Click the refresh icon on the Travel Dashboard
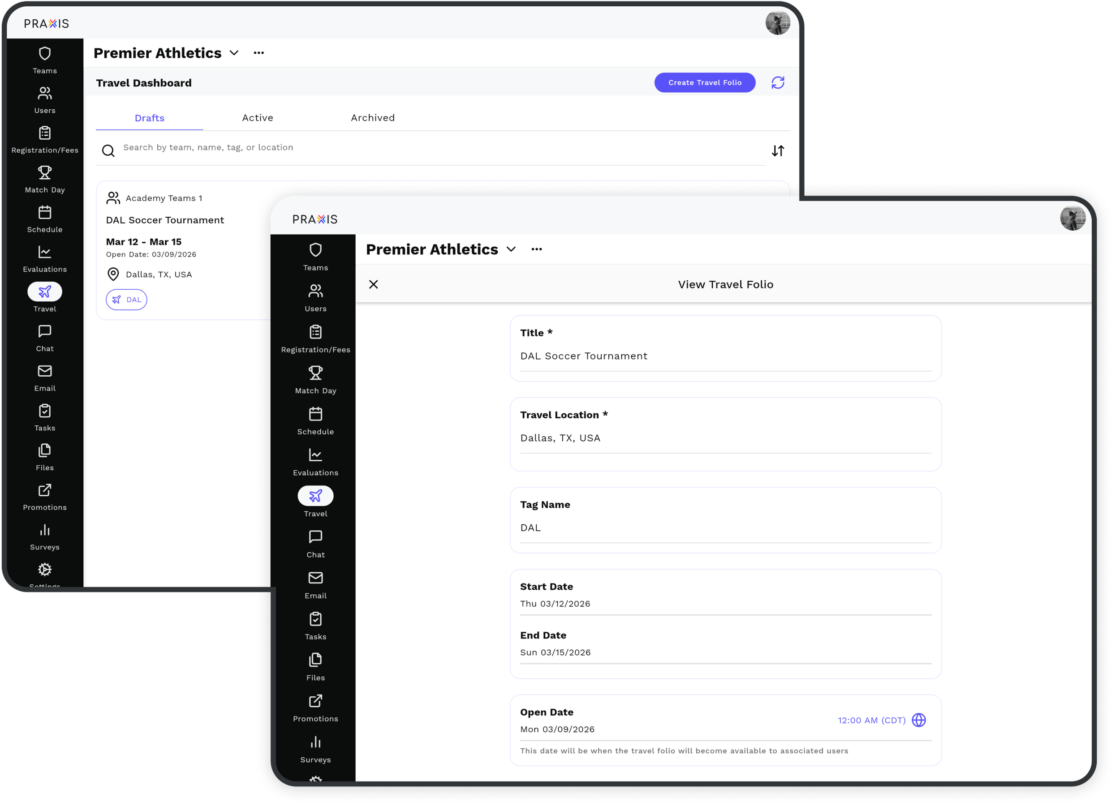The width and height of the screenshot is (1120, 811). pyautogui.click(x=778, y=82)
